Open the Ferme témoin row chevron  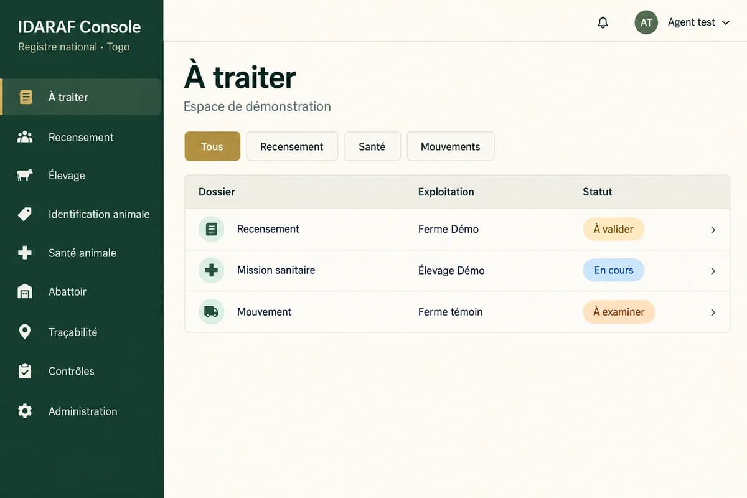click(x=713, y=312)
